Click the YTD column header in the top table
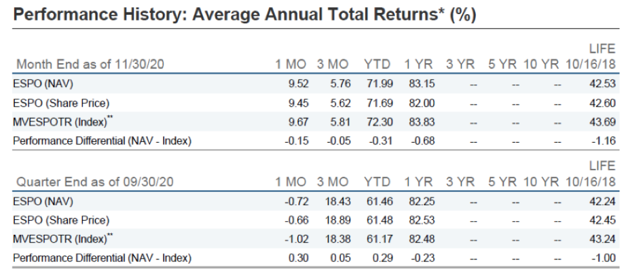 tap(376, 65)
